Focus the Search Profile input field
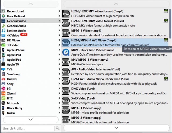Image resolution: width=172 pixels, height=133 pixels. [x=28, y=128]
